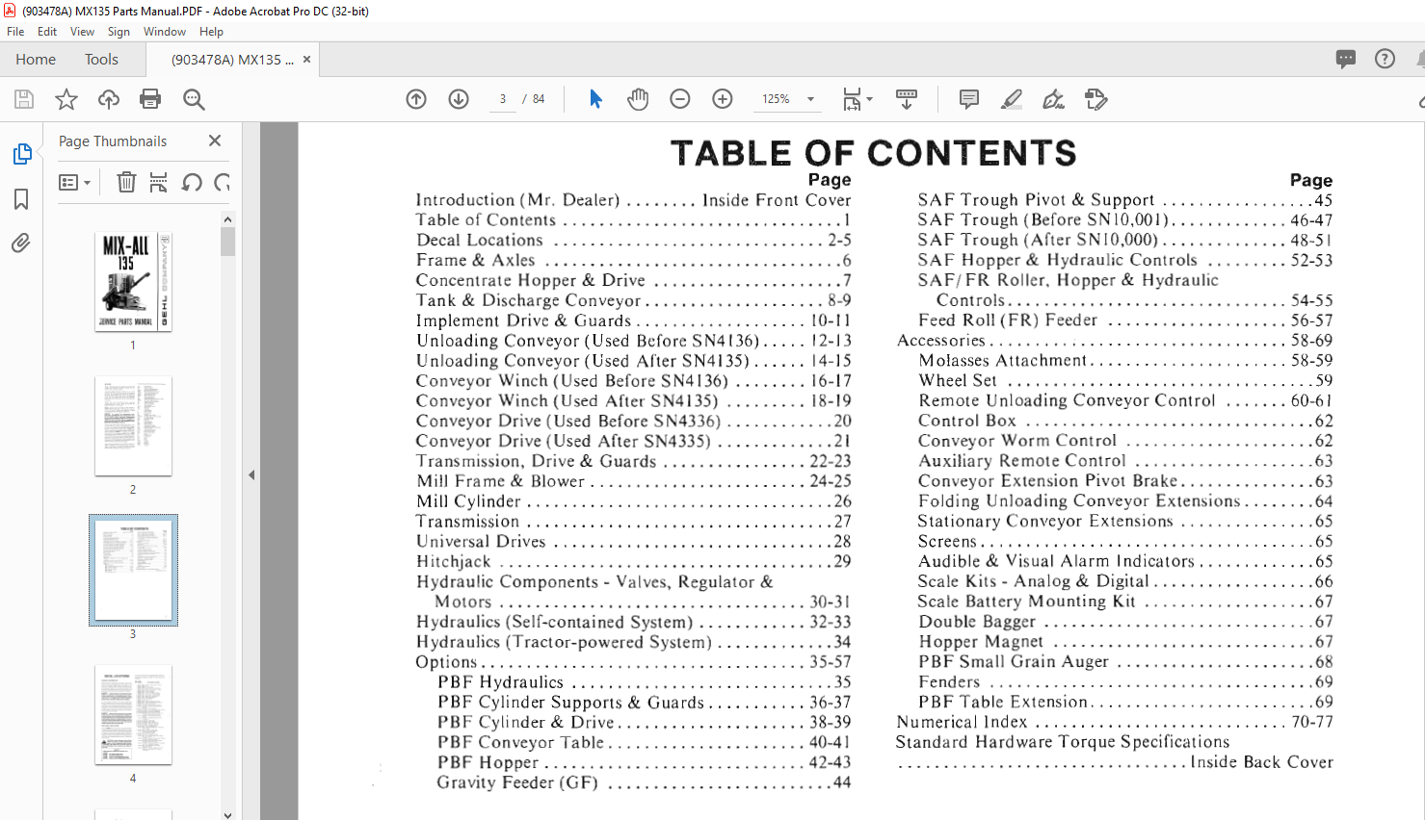1425x820 pixels.
Task: Click the current page number field
Action: pos(503,99)
